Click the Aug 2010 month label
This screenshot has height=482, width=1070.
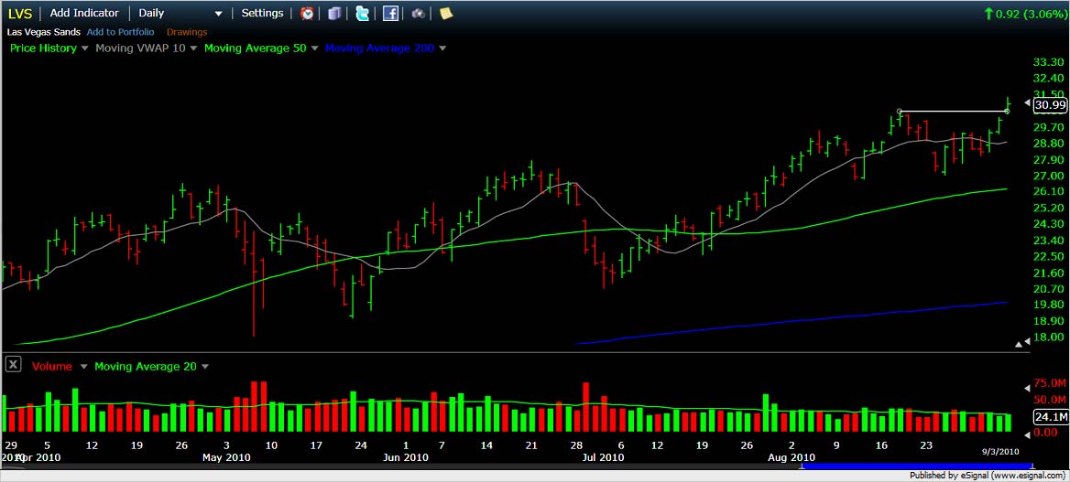point(792,457)
